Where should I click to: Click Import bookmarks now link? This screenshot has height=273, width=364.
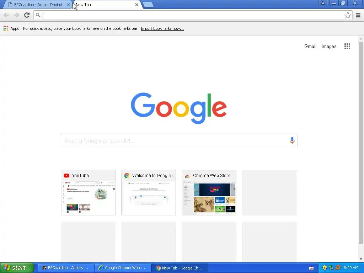coord(162,28)
